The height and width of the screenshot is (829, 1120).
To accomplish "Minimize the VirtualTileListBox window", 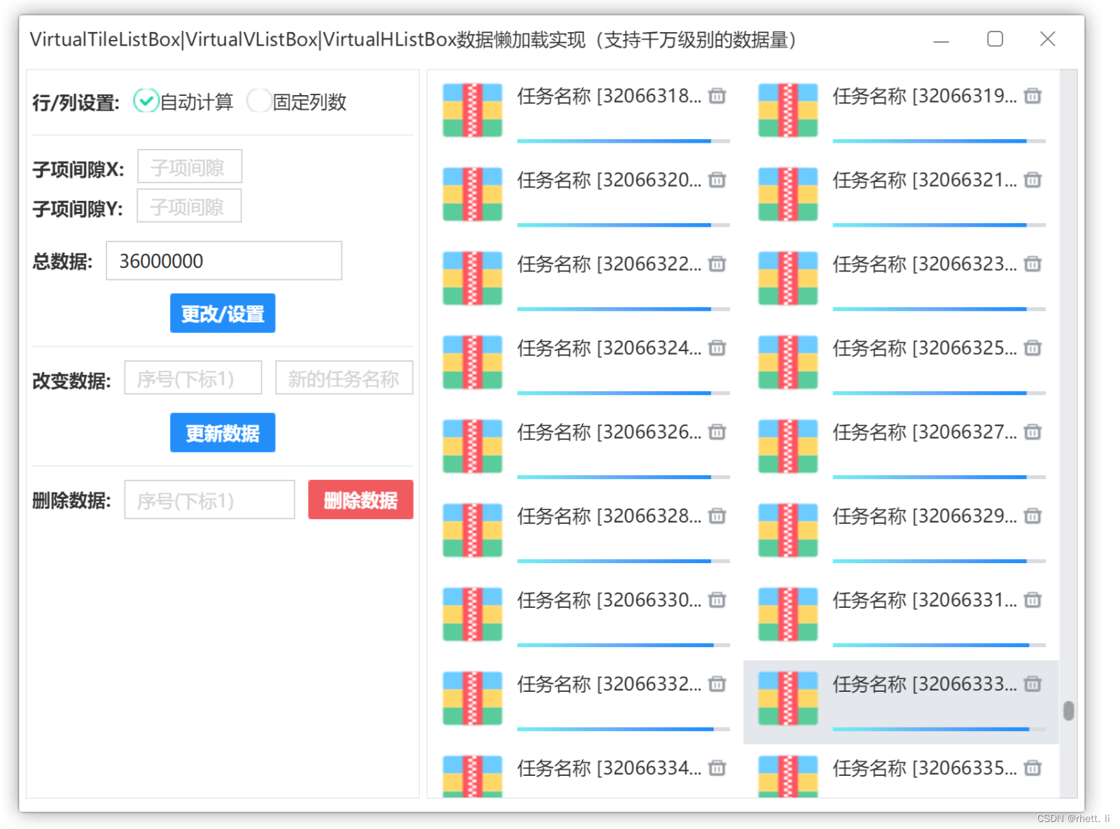I will [x=941, y=41].
